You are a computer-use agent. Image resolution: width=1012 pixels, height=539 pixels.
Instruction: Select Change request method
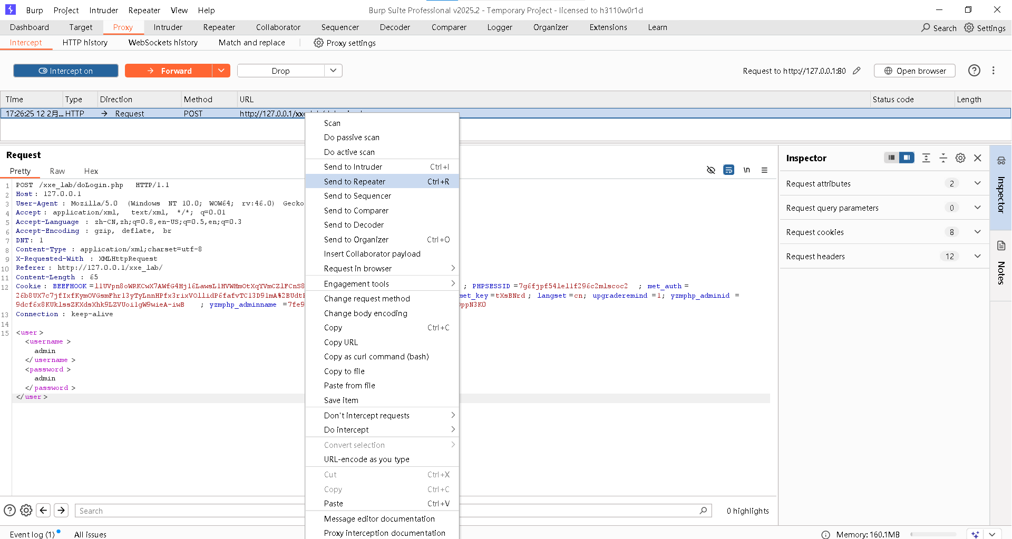pyautogui.click(x=382, y=298)
